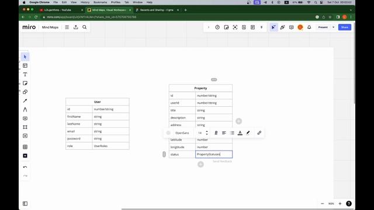Reload the page in Chrome
The width and height of the screenshot is (374, 210).
click(36, 17)
